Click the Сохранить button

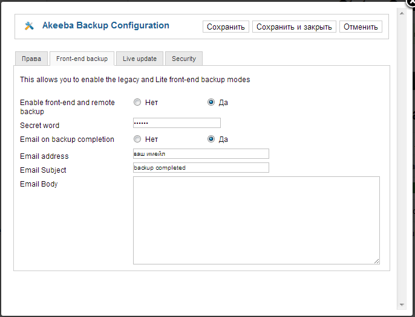(226, 27)
